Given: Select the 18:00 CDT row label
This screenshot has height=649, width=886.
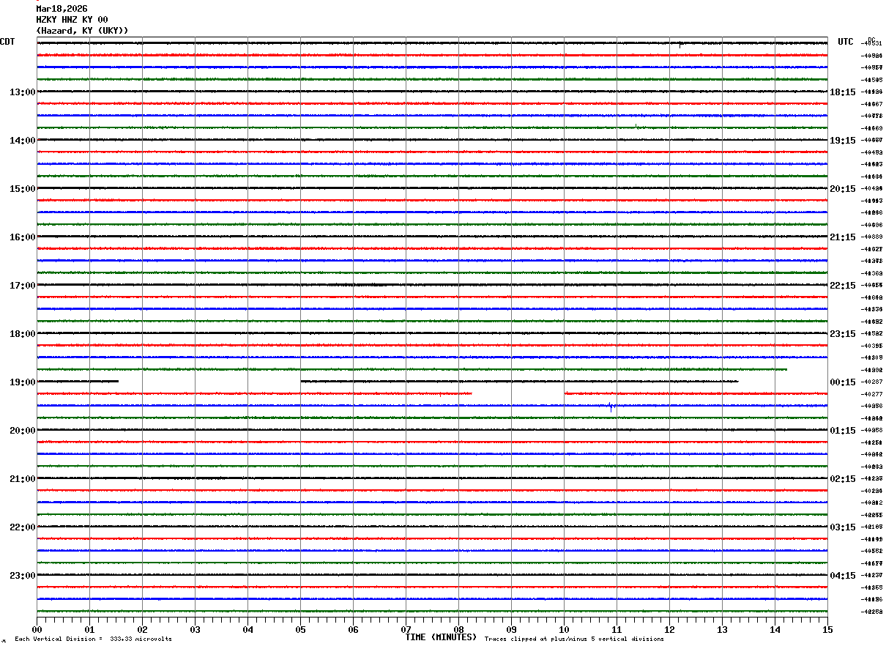Looking at the screenshot, I should (22, 334).
